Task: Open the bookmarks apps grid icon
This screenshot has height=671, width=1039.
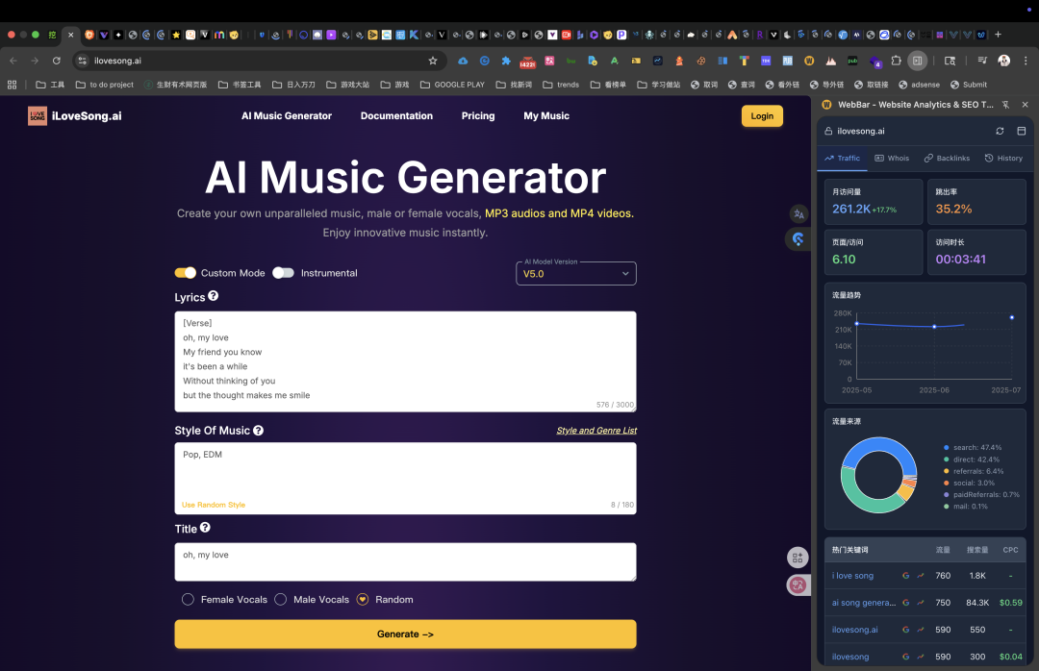Action: [12, 85]
